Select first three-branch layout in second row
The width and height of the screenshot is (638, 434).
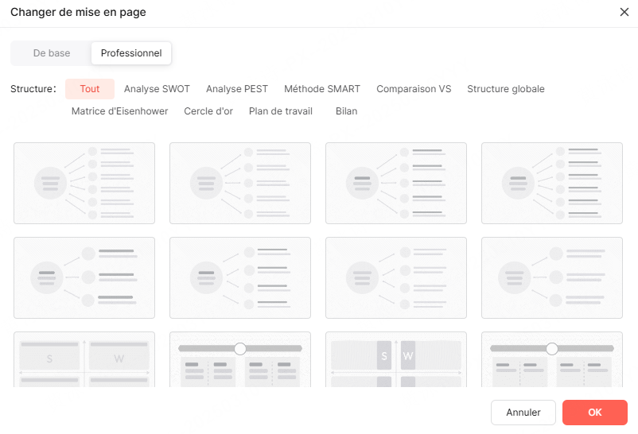pos(84,277)
